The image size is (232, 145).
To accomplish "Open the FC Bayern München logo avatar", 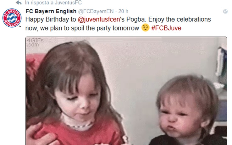I will coord(12,18).
